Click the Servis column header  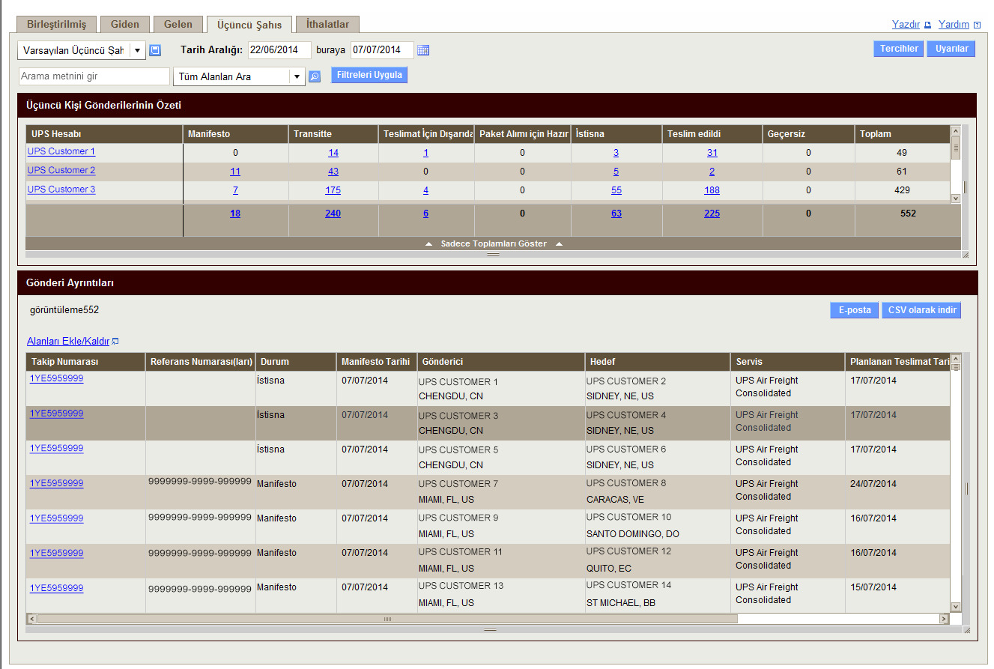[x=788, y=362]
